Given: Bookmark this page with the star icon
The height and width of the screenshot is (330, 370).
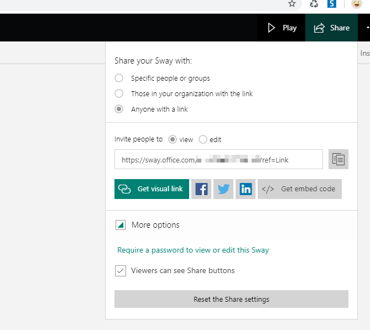Looking at the screenshot, I should [x=292, y=4].
